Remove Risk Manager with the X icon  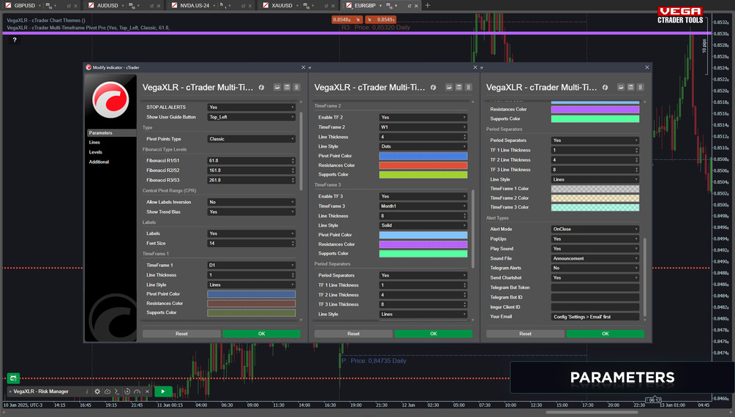pyautogui.click(x=147, y=391)
